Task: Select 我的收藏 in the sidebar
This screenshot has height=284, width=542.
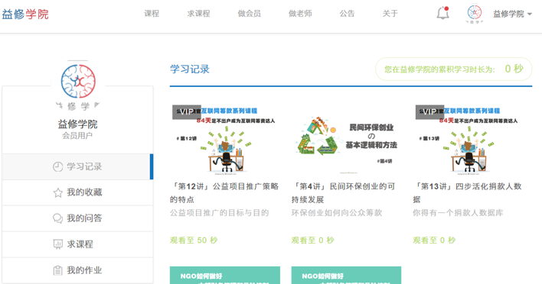Action: [x=77, y=192]
